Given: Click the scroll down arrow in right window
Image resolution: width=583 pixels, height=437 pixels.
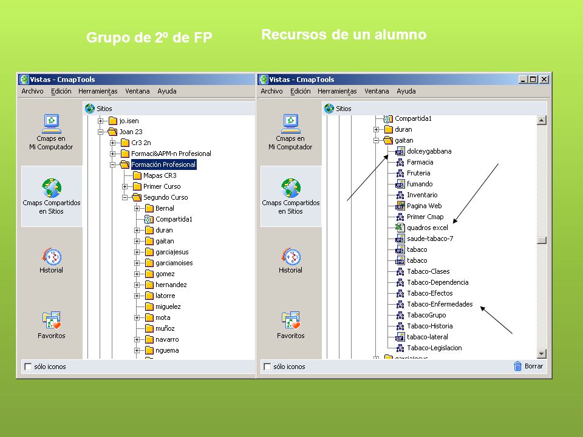Looking at the screenshot, I should coord(542,353).
